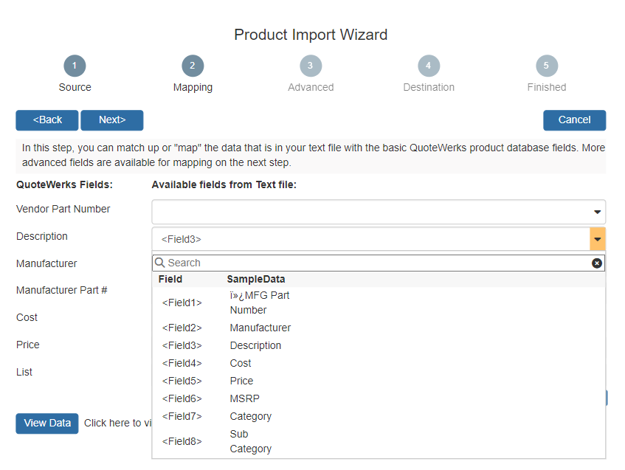Proceed with the Next> button
The height and width of the screenshot is (470, 625).
coord(112,120)
